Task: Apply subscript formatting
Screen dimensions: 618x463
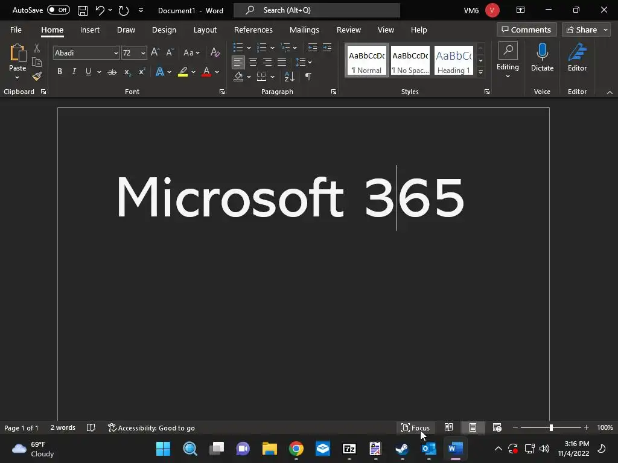Action: click(127, 72)
